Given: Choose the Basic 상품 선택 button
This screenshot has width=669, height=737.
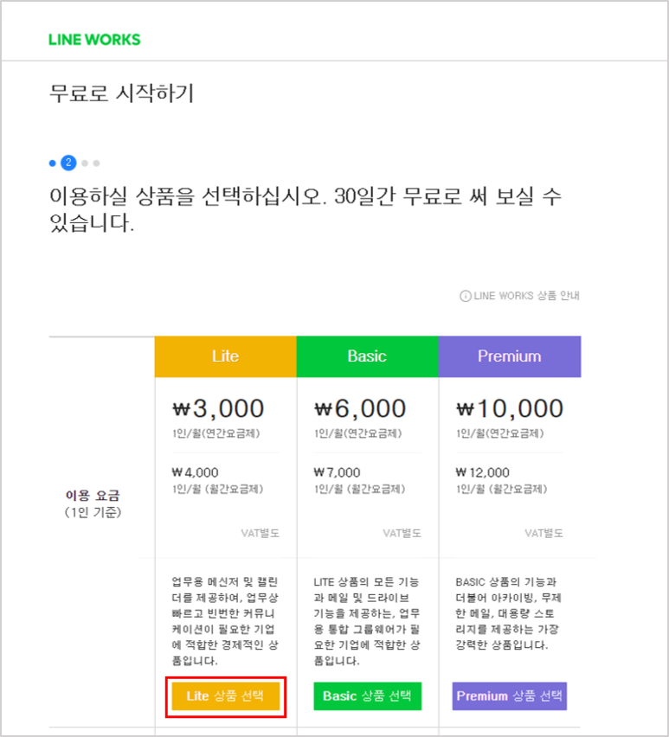Looking at the screenshot, I should point(368,696).
